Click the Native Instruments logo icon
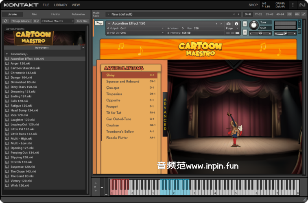This screenshot has width=308, height=203. tap(301, 5)
